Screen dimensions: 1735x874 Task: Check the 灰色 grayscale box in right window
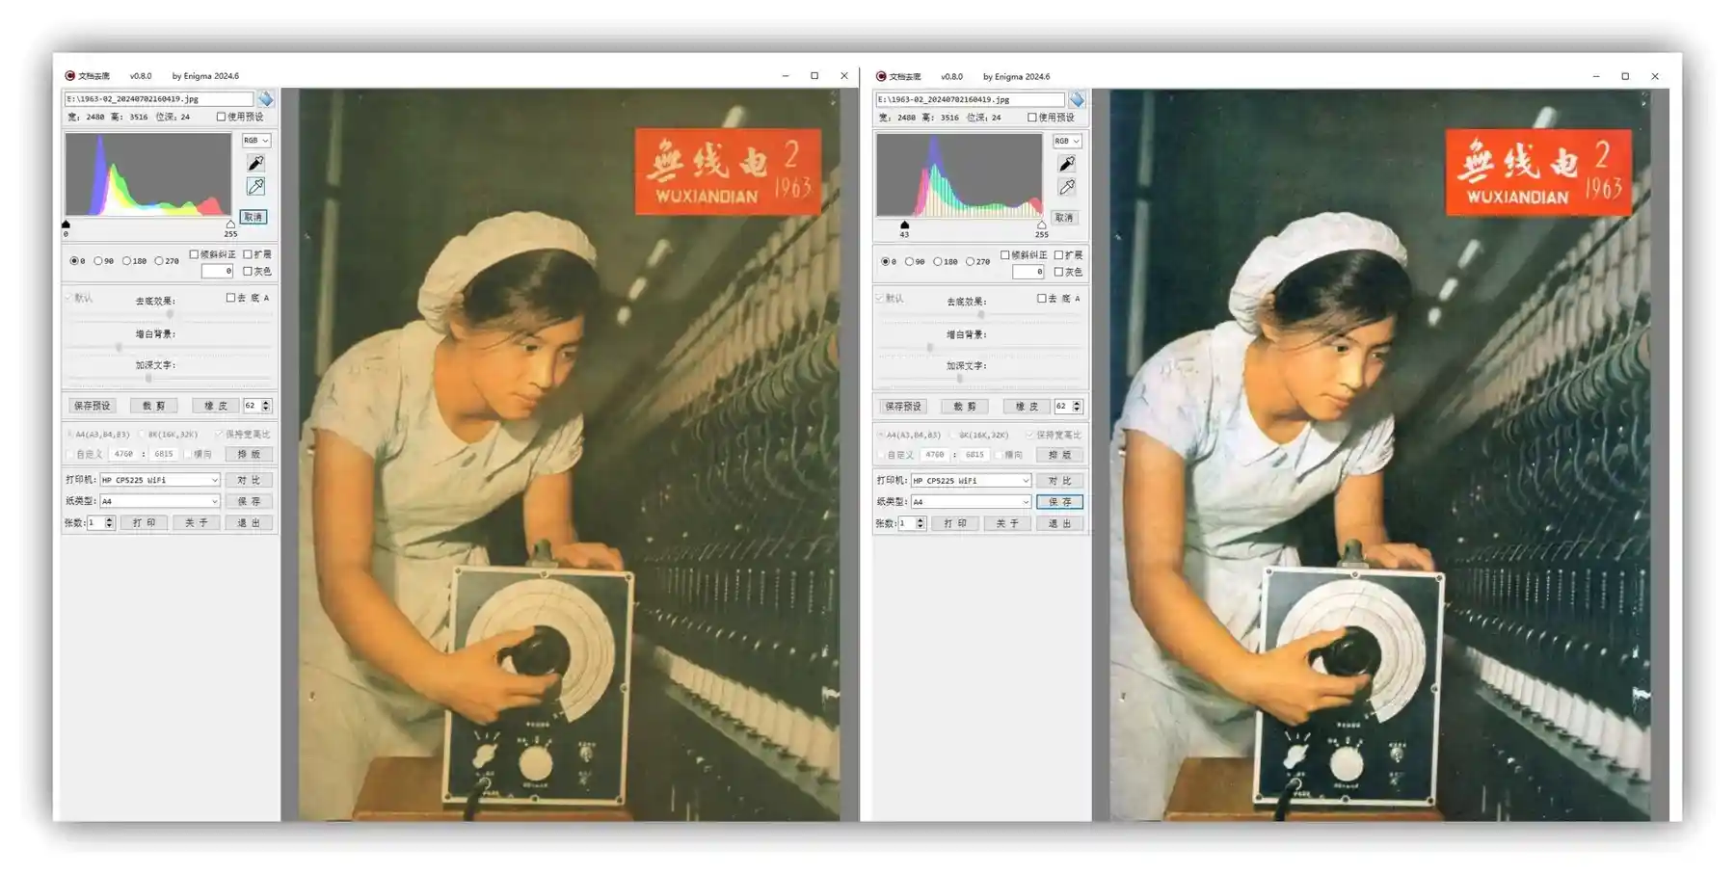point(1058,273)
